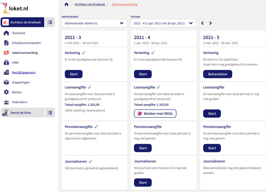Toggle list menu beside Darryl de Vries
266x192 pixels.
pos(50,113)
